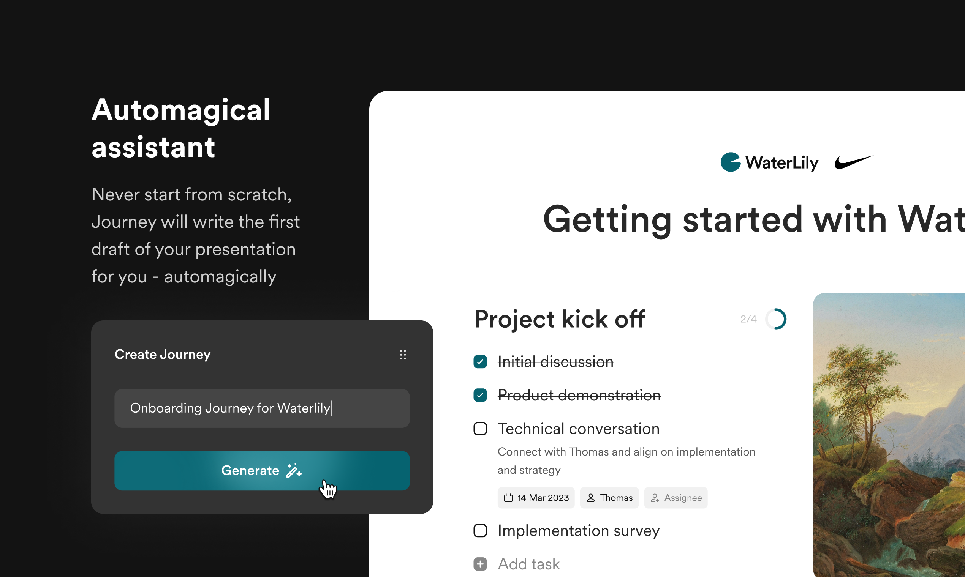
Task: Click the Onboarding Journey text input field
Action: pos(262,408)
